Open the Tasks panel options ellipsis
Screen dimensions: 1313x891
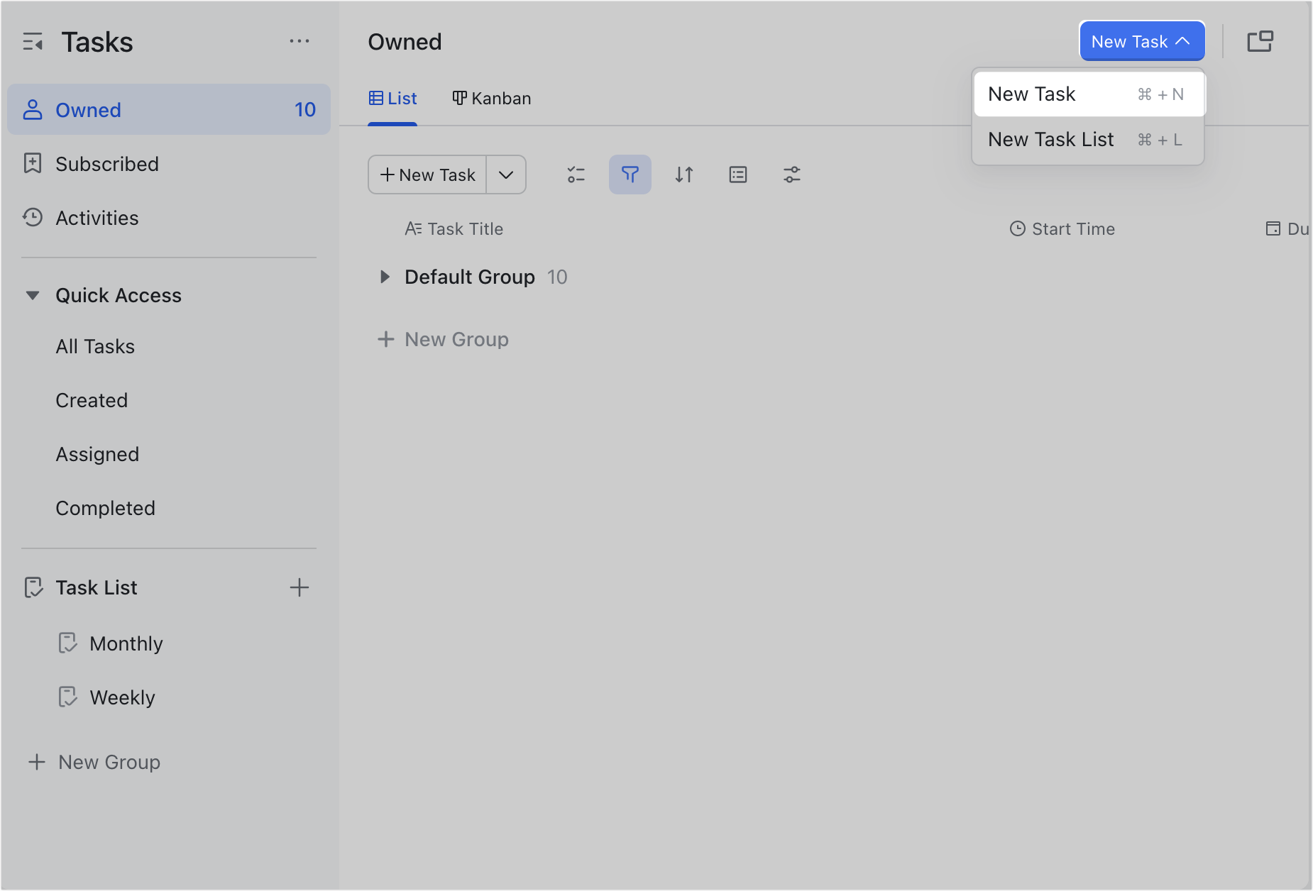click(300, 40)
